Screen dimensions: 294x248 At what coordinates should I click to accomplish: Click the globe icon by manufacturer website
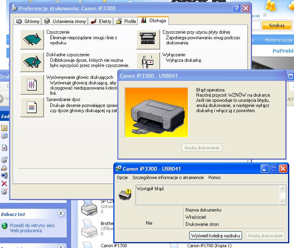point(4,226)
